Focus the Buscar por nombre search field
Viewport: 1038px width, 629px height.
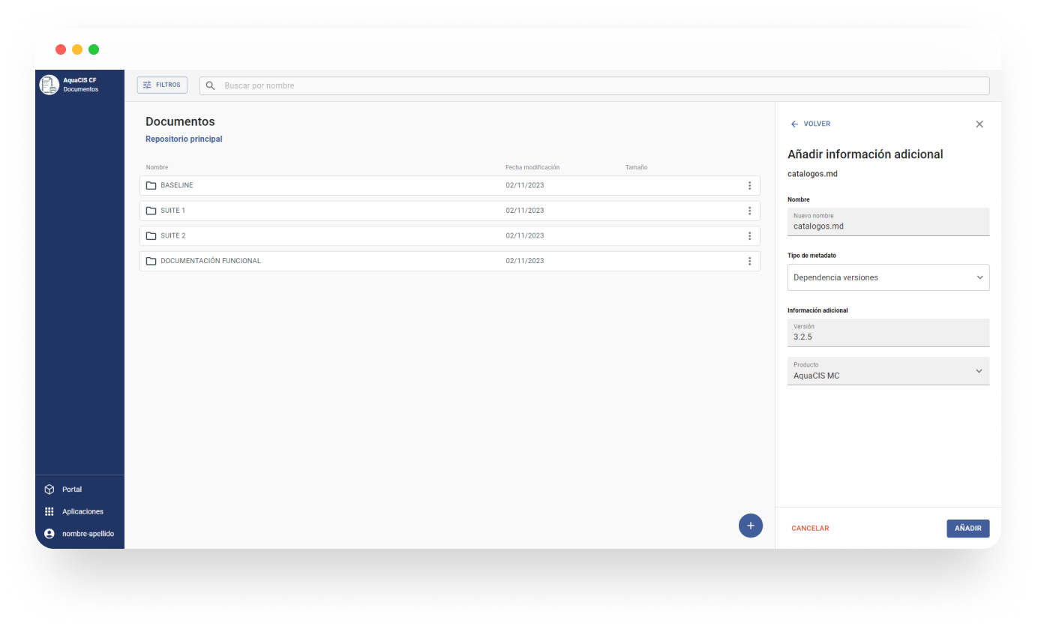594,85
